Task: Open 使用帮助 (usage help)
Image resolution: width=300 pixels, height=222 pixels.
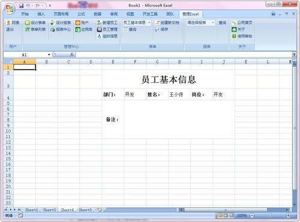Action: [242, 36]
